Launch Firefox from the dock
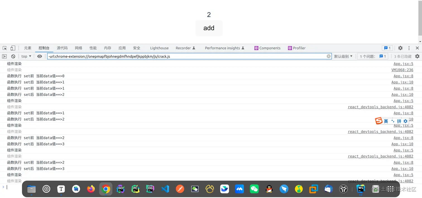Screen dimensions: 422x198 tap(91, 189)
